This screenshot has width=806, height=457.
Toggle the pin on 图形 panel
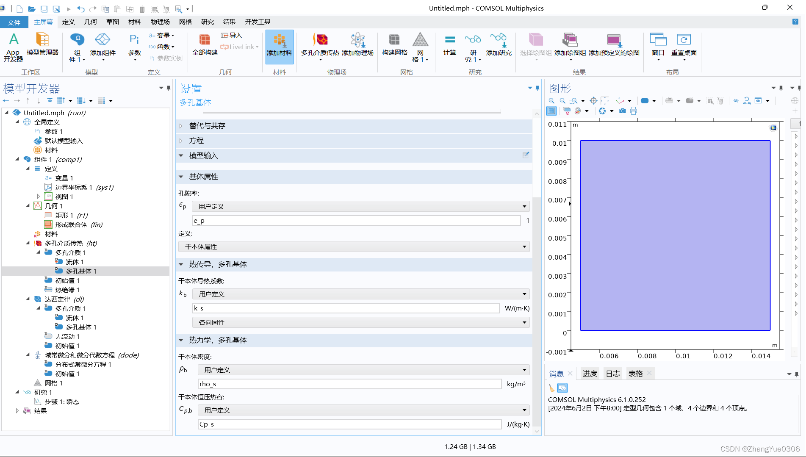[x=781, y=88]
